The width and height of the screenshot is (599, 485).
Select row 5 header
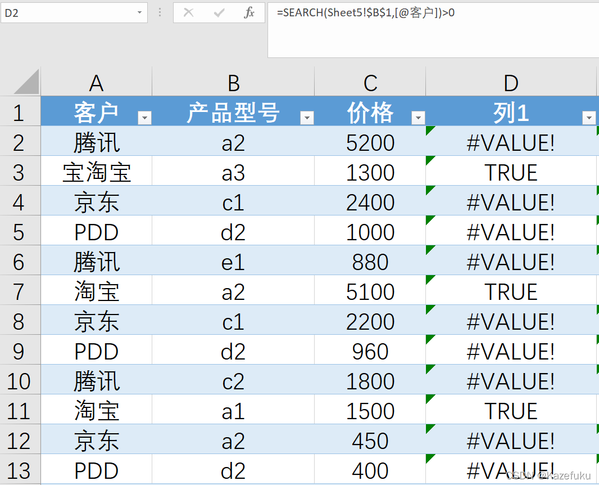pos(20,230)
